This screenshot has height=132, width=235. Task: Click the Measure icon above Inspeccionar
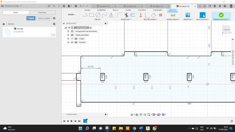tap(173, 15)
